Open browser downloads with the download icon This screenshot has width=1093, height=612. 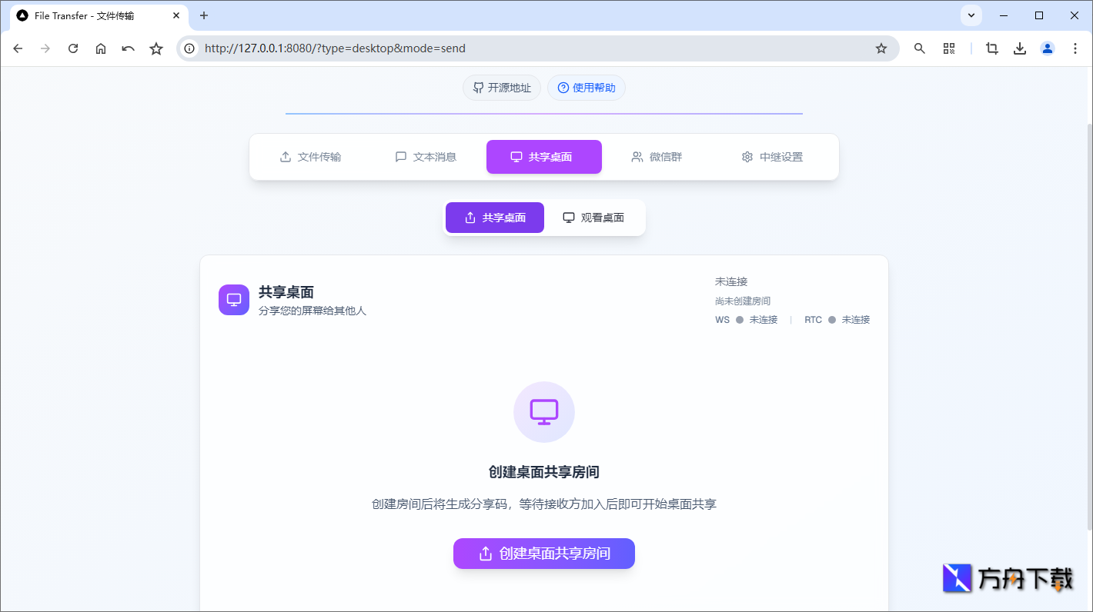click(x=1020, y=48)
